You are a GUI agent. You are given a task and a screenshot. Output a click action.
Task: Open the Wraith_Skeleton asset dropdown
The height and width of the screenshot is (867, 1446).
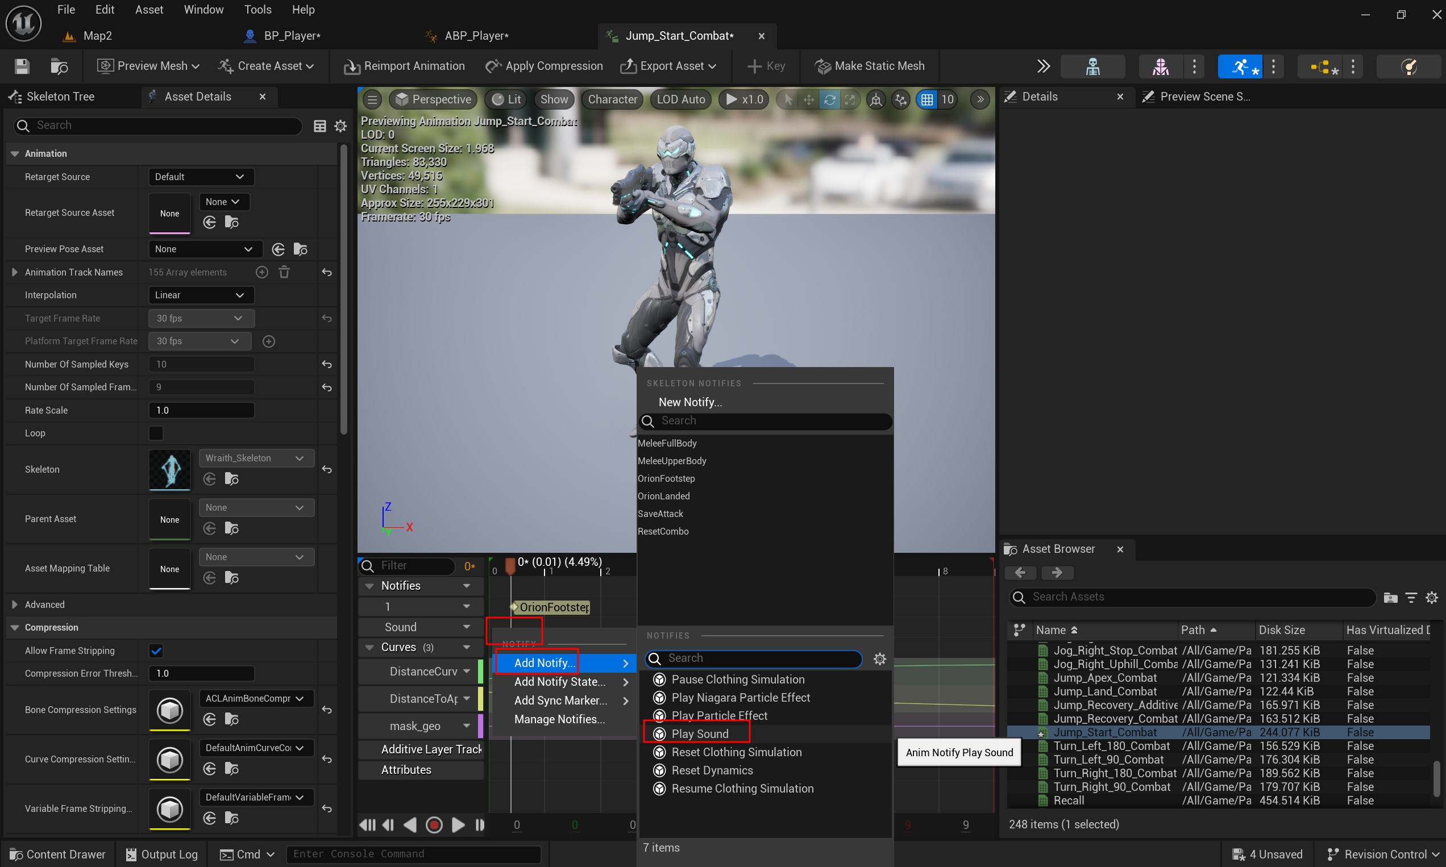(x=256, y=458)
